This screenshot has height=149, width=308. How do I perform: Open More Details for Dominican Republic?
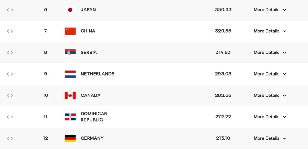(x=270, y=117)
